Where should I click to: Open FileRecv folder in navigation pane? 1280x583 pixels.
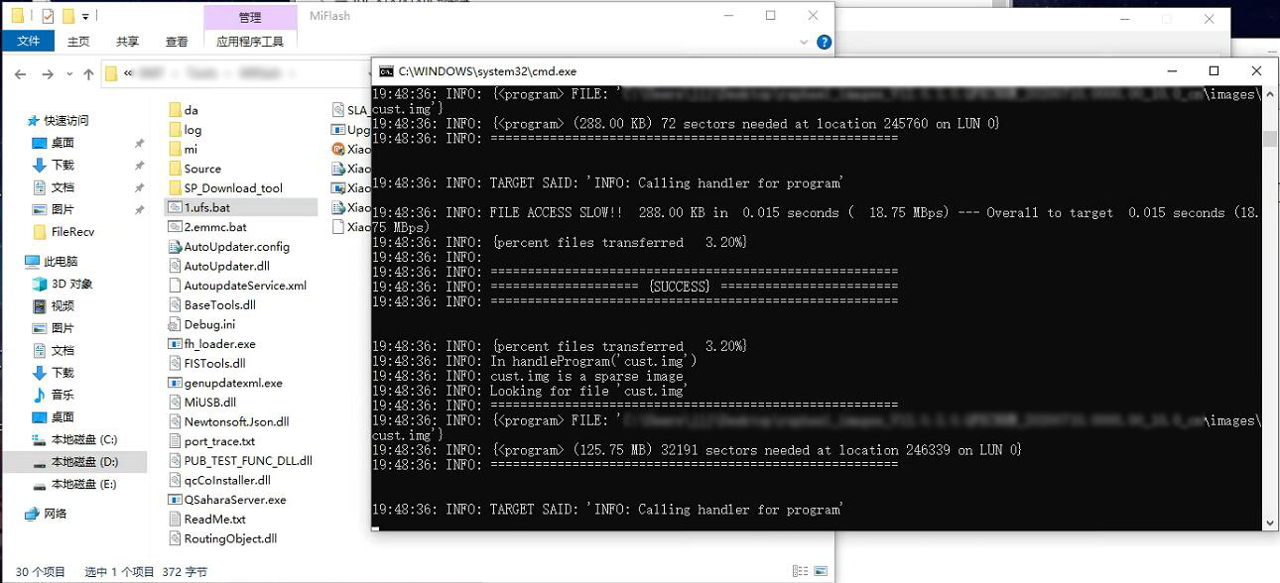click(x=72, y=231)
